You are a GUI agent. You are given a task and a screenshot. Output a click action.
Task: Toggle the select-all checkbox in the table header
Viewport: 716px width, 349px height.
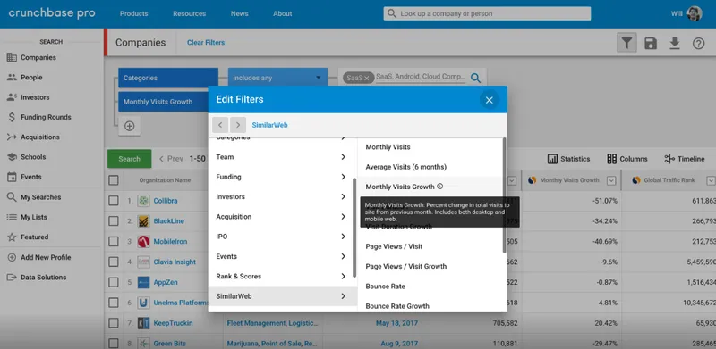pyautogui.click(x=114, y=180)
